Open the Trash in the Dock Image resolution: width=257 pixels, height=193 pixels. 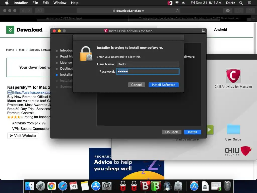point(227,186)
